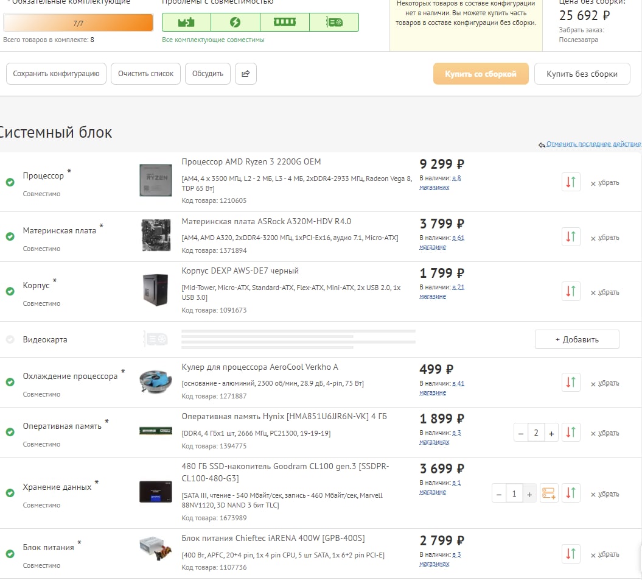Undo last action via Отменить последнее действие
The width and height of the screenshot is (642, 580).
[x=593, y=144]
